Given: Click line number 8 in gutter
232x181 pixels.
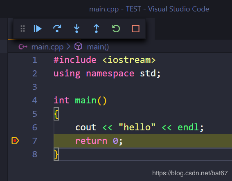Looking at the screenshot, I should [x=35, y=154].
